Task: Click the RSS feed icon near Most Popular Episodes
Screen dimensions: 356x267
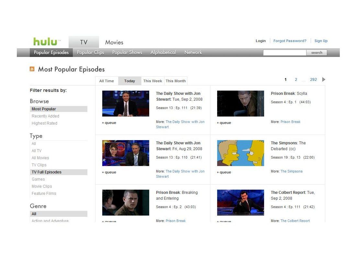Action: tap(32, 69)
